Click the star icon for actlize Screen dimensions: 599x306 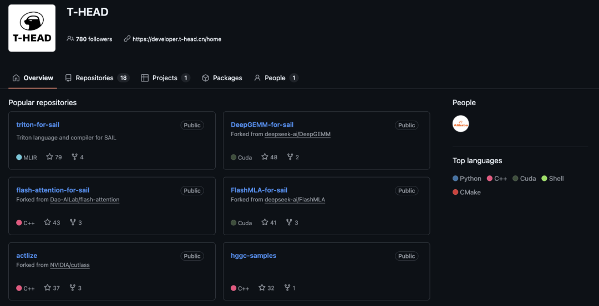[47, 288]
